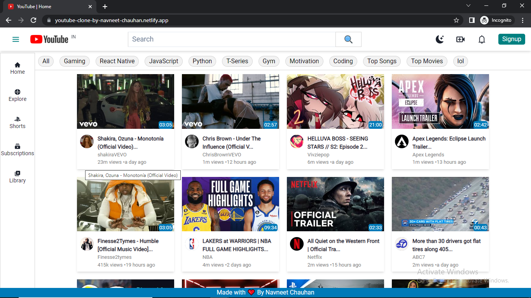Click the Signup button
531x298 pixels.
(512, 39)
